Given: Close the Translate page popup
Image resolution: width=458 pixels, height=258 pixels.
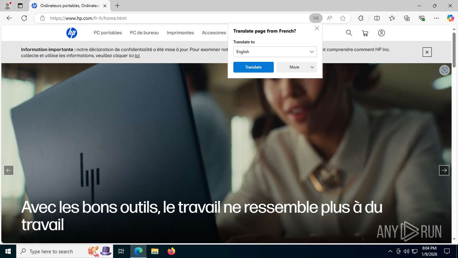Looking at the screenshot, I should 317,29.
